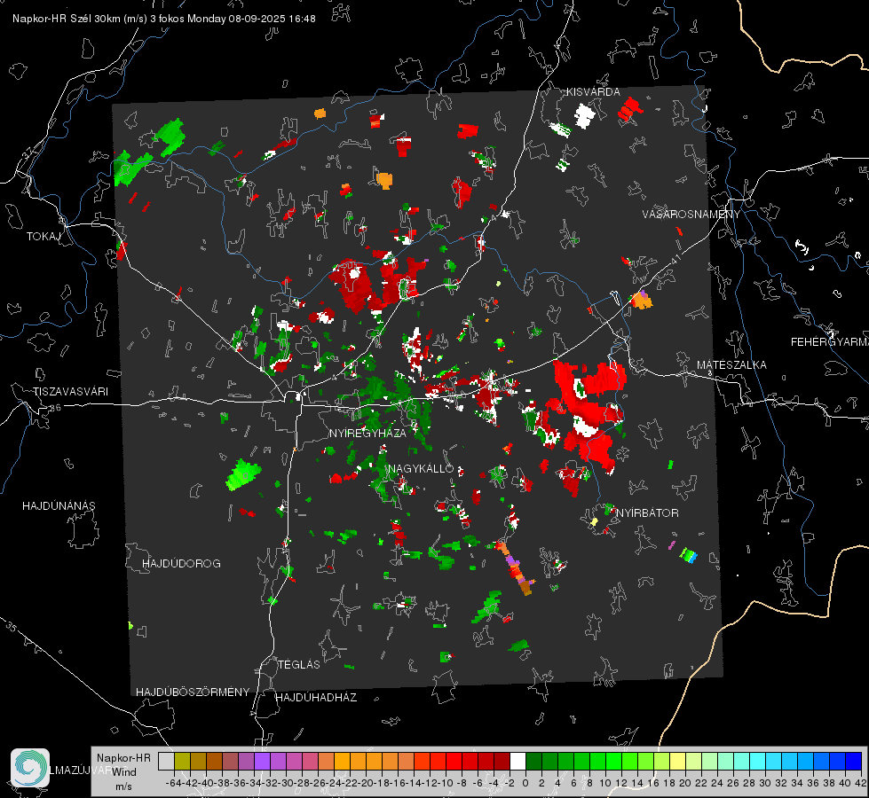Viewport: 869px width, 798px height.
Task: Click road number 41 near Vásárosnamény
Action: click(675, 260)
